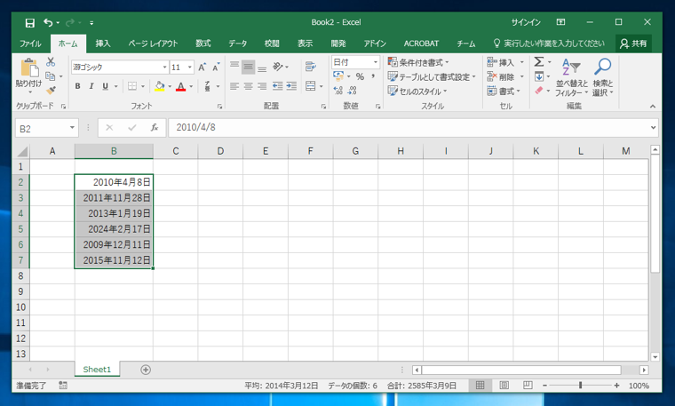Switch to the ページ レイアウト tab
The height and width of the screenshot is (406, 675).
click(x=153, y=44)
